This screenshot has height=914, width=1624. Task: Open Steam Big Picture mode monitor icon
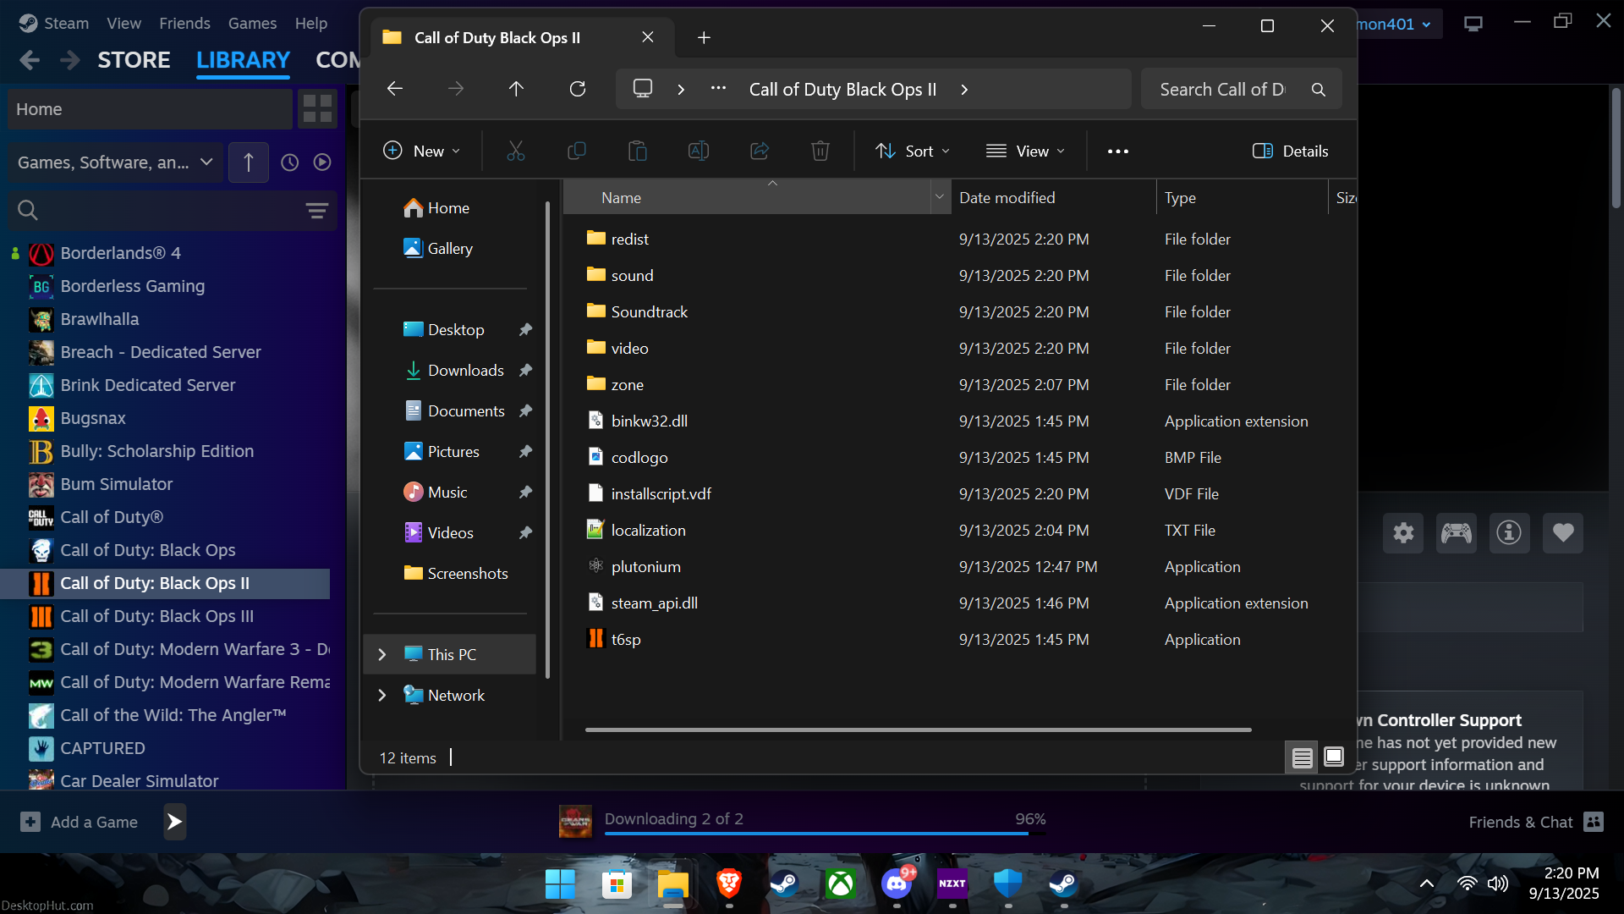1473,24
